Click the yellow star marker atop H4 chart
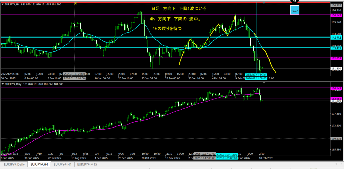This screenshot has height=169, width=344. tap(76, 3)
